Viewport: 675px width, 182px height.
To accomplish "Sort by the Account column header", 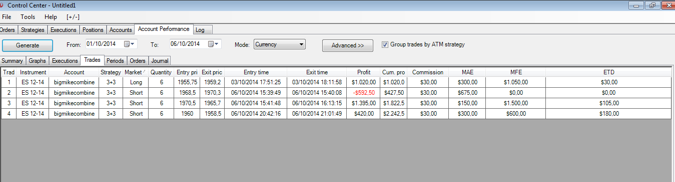I will [74, 72].
